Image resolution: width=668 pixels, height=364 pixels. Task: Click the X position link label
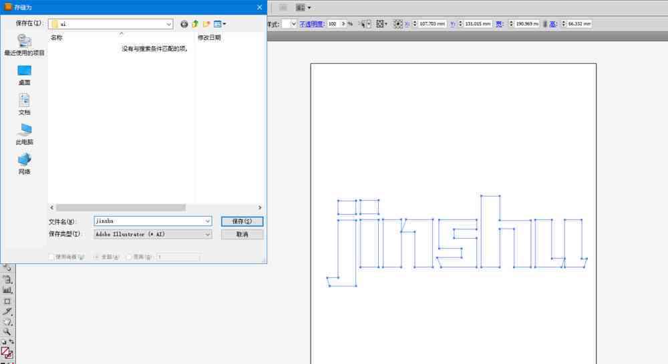[x=407, y=24]
